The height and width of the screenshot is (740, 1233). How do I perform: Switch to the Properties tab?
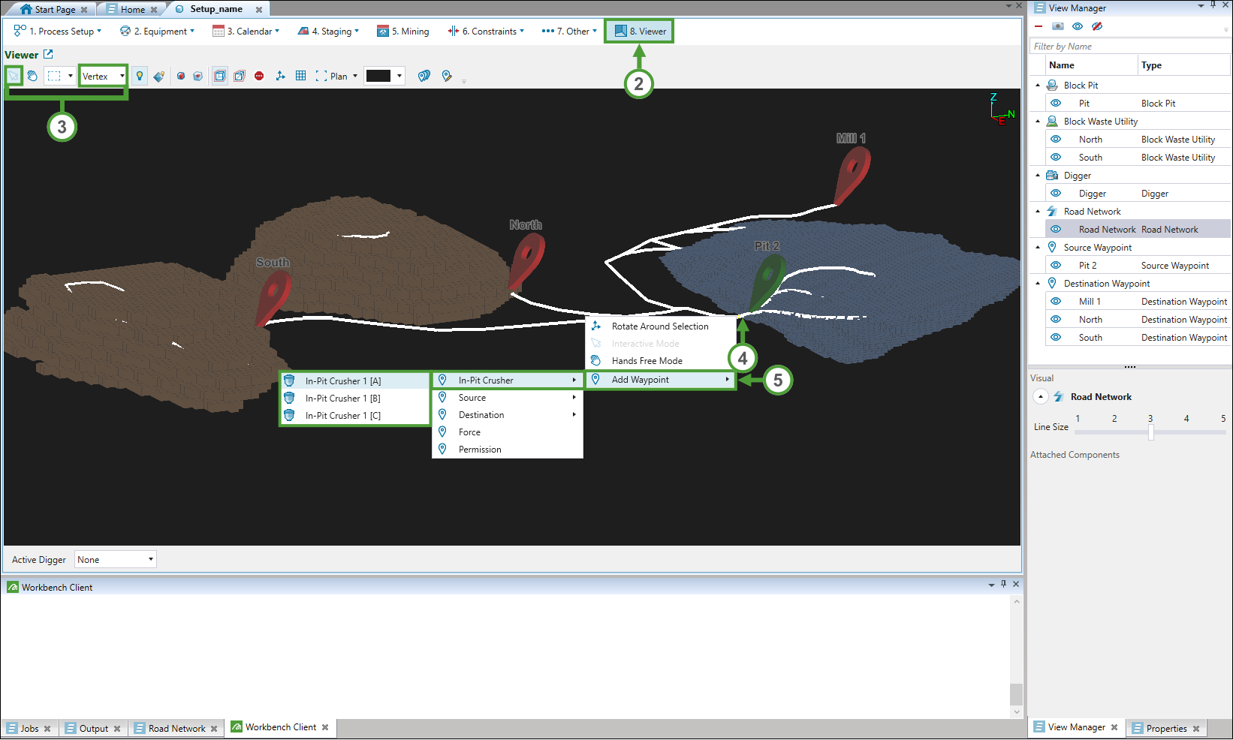click(x=1165, y=728)
